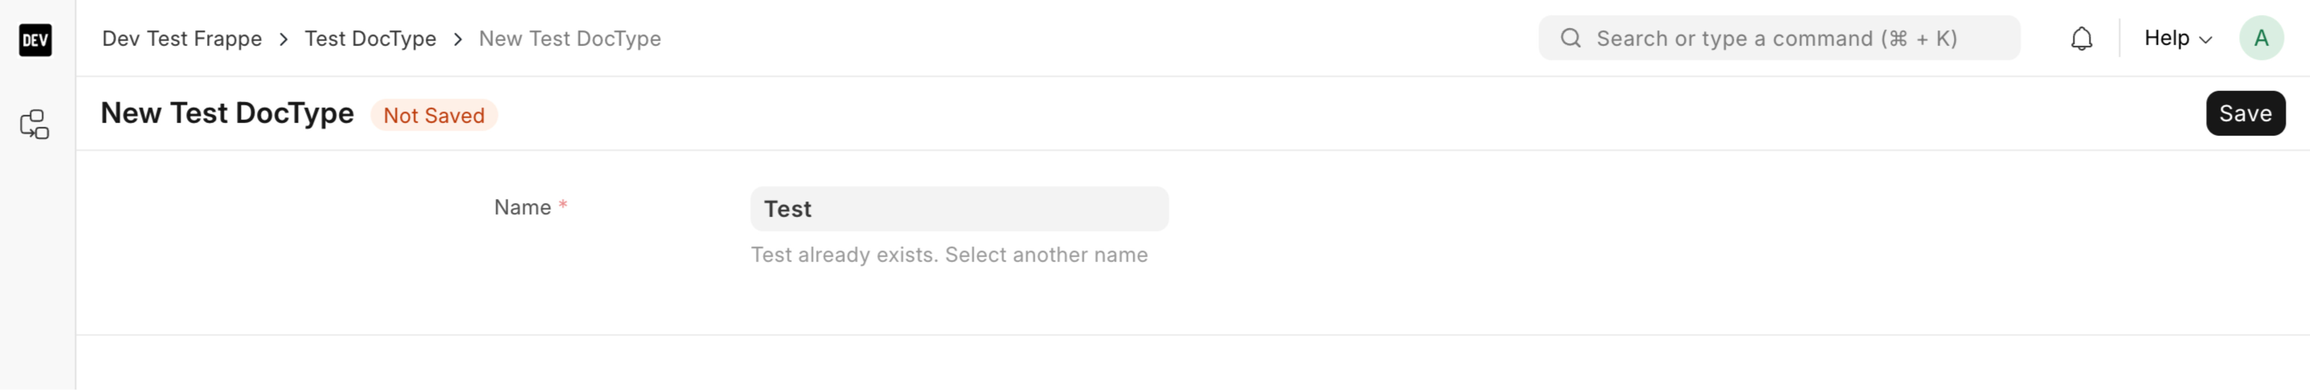Image resolution: width=2310 pixels, height=390 pixels.
Task: Click the magnifier icon in the search bar
Action: 1572,39
